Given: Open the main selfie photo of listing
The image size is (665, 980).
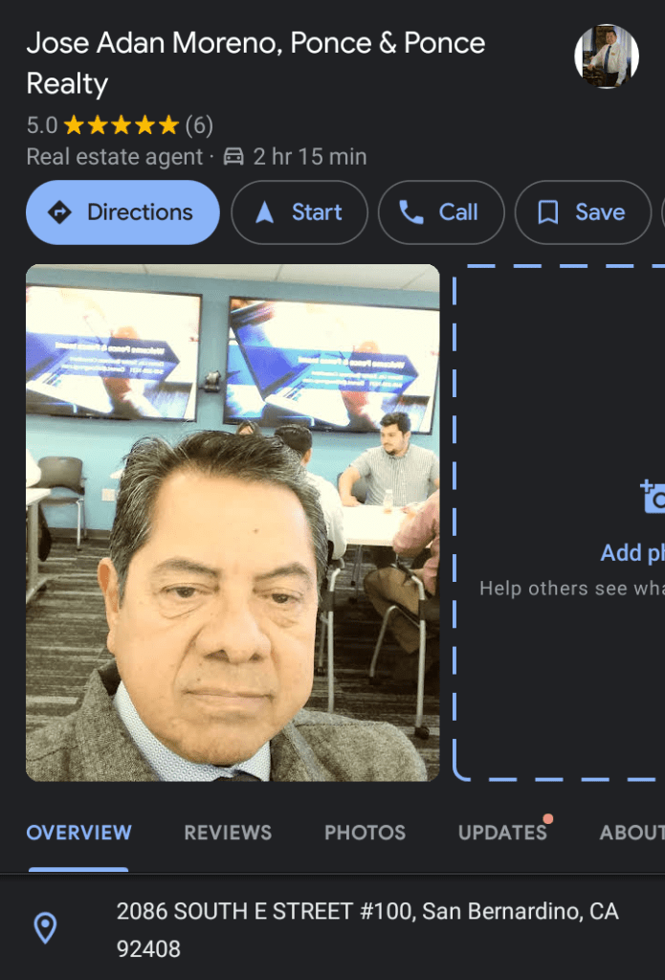Looking at the screenshot, I should point(233,523).
